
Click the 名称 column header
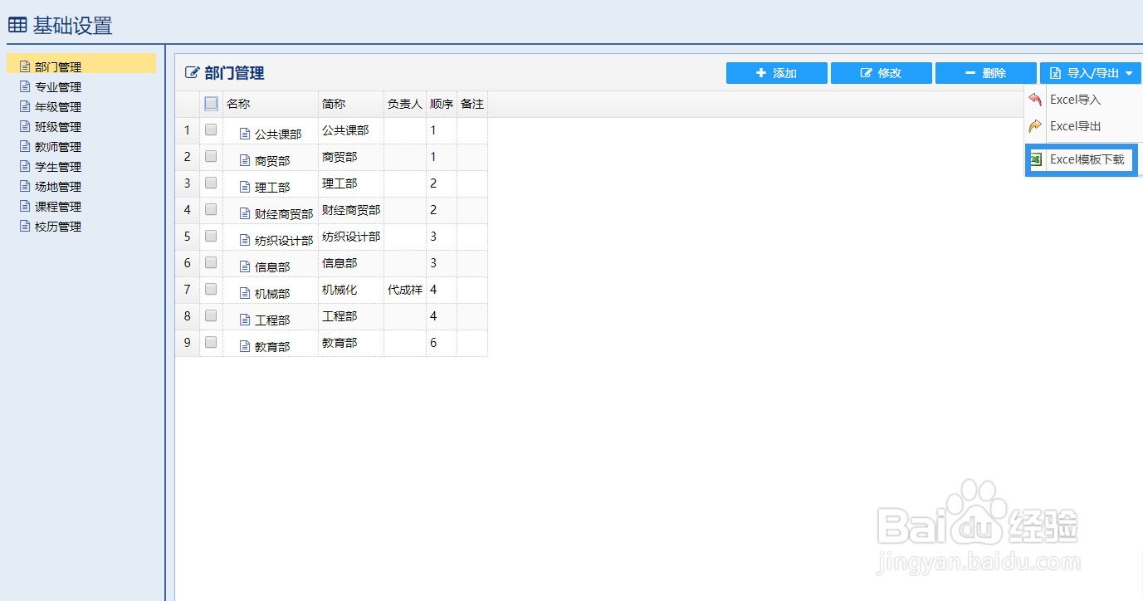coord(271,104)
